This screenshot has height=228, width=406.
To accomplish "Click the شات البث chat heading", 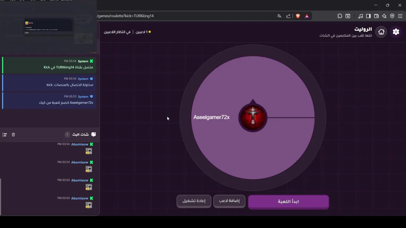I will point(81,134).
